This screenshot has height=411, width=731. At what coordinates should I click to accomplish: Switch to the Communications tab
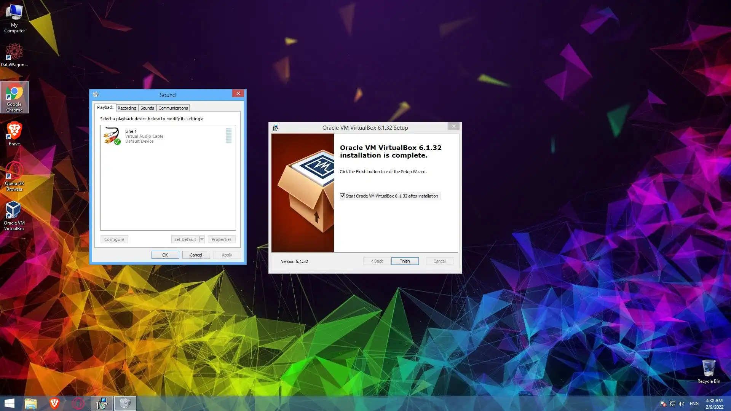173,108
